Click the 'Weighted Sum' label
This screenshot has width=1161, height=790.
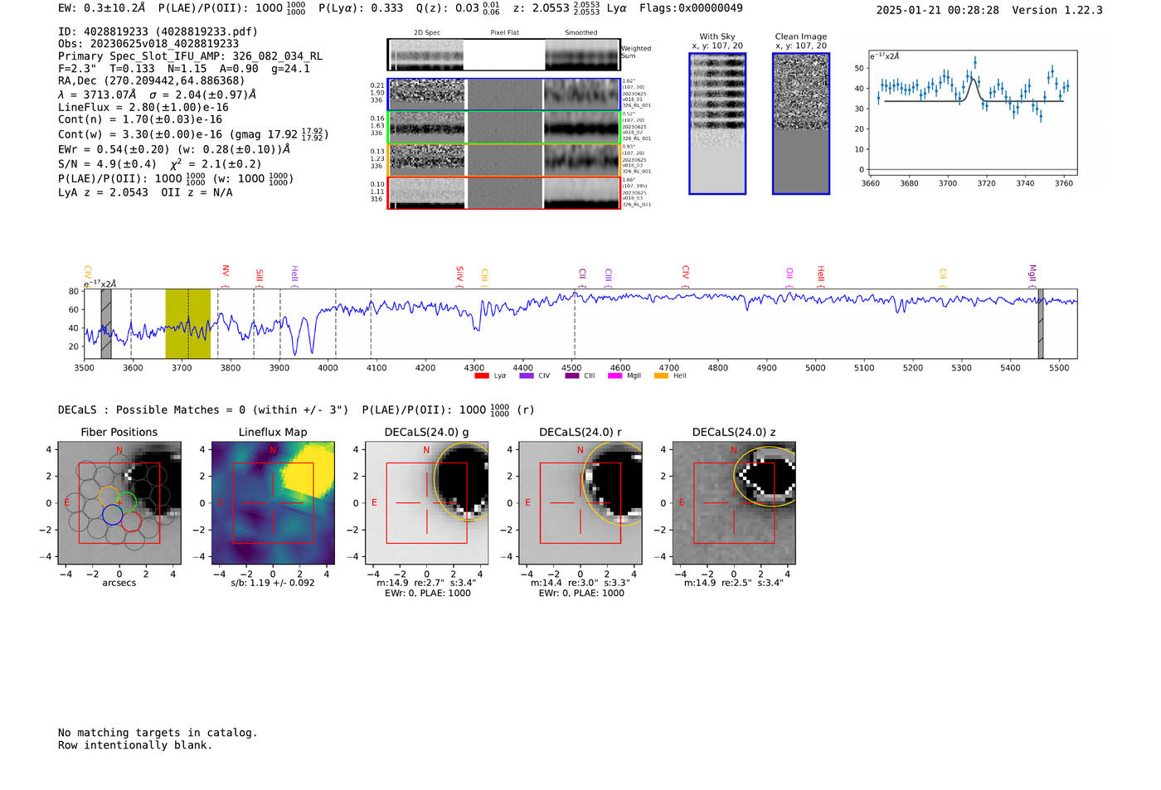tap(637, 52)
